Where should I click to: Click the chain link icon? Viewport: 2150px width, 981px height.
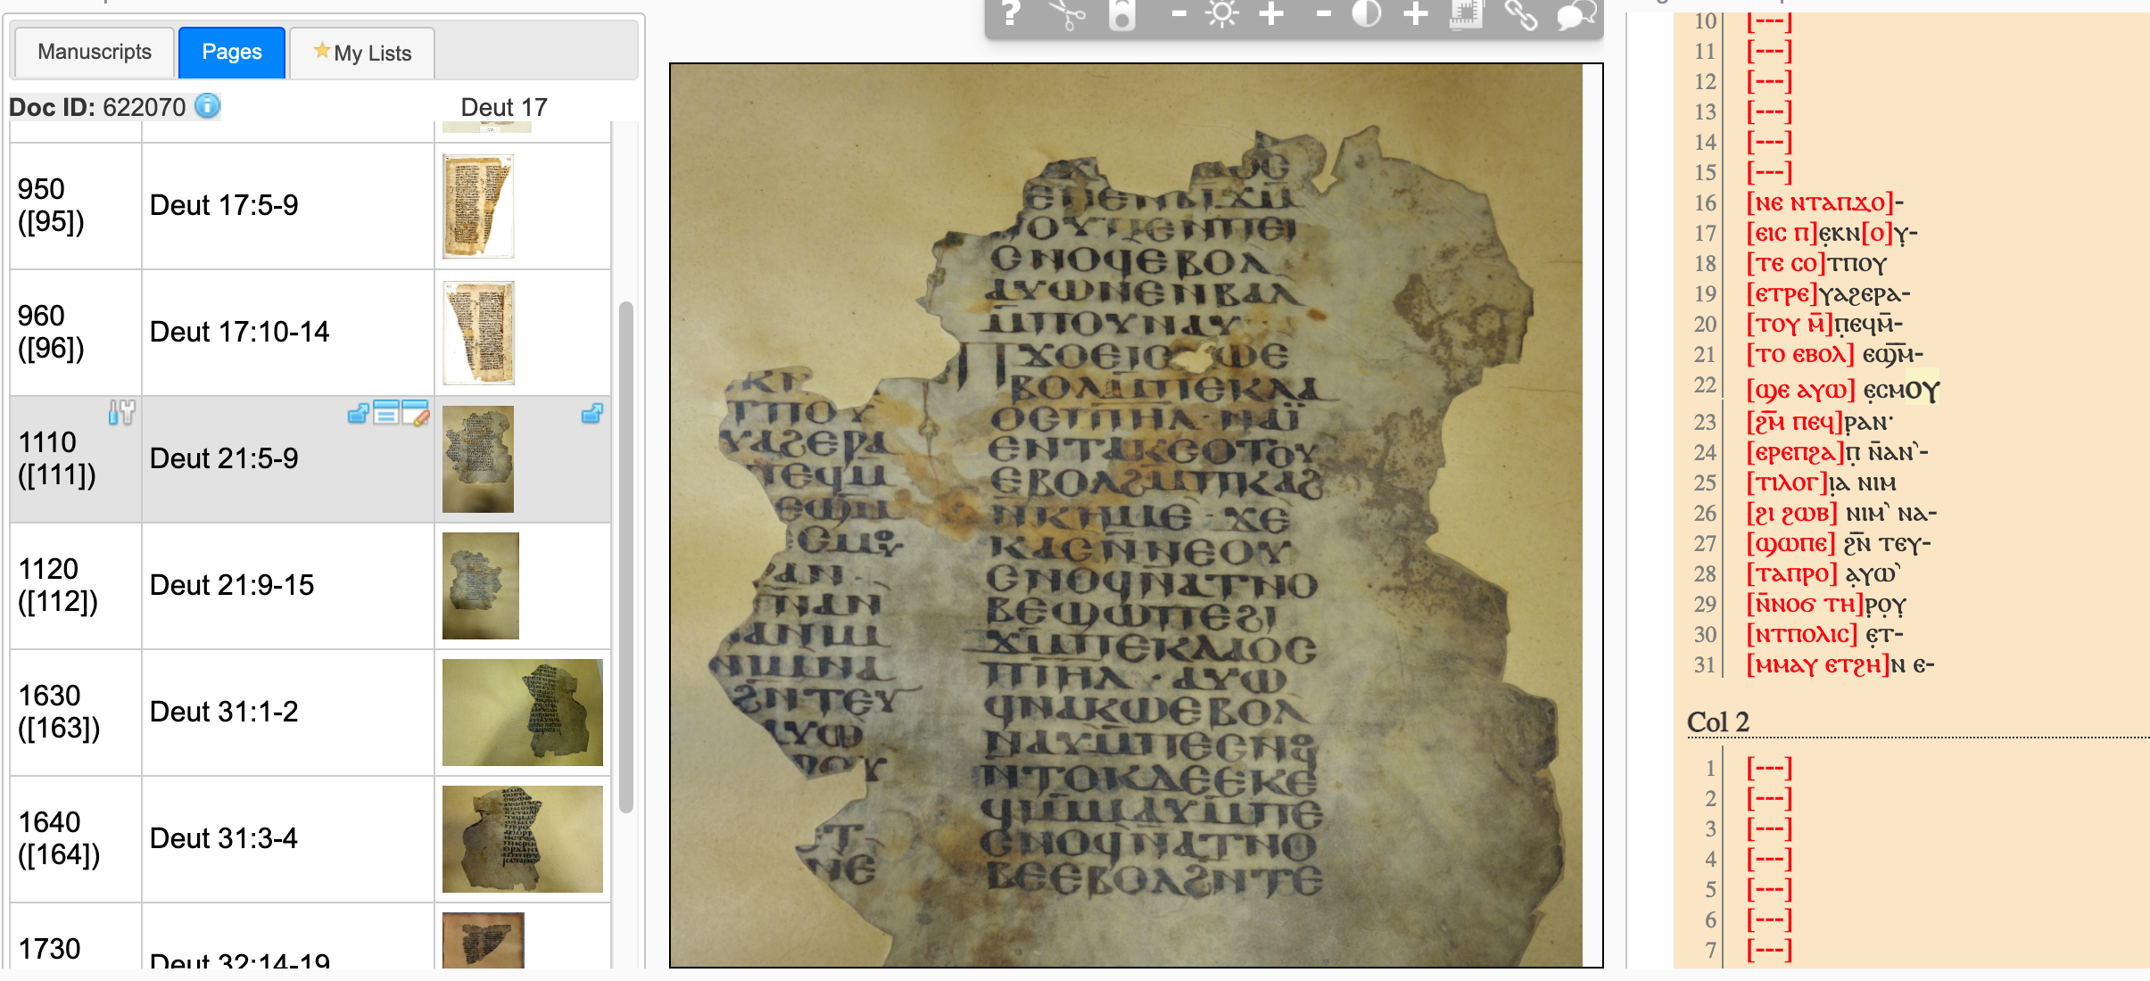coord(1521,14)
